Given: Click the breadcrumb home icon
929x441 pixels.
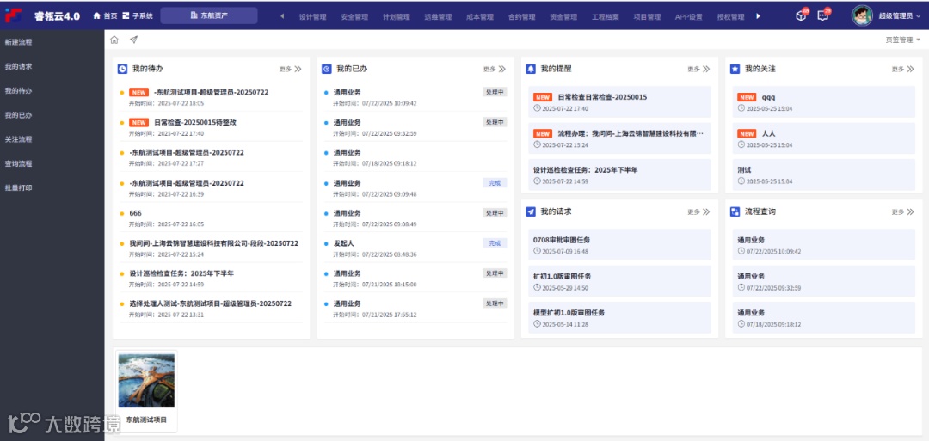Looking at the screenshot, I should tap(114, 40).
